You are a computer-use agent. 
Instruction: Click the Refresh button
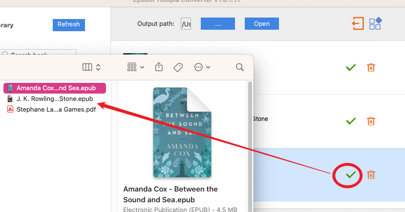(69, 25)
